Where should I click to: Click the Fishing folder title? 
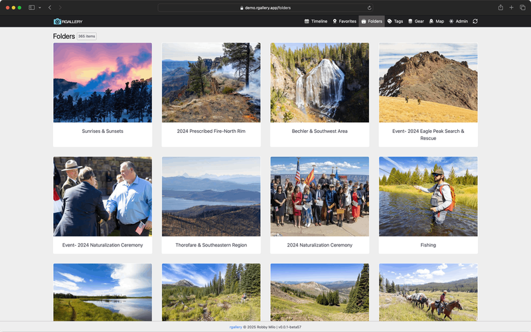428,245
